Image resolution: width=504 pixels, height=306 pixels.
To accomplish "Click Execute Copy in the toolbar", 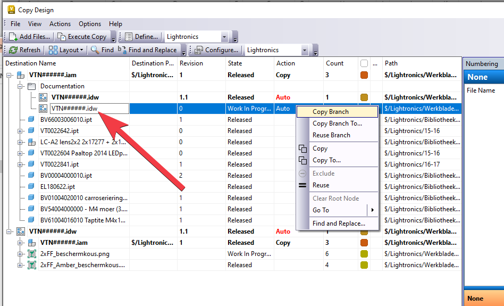I will [82, 37].
